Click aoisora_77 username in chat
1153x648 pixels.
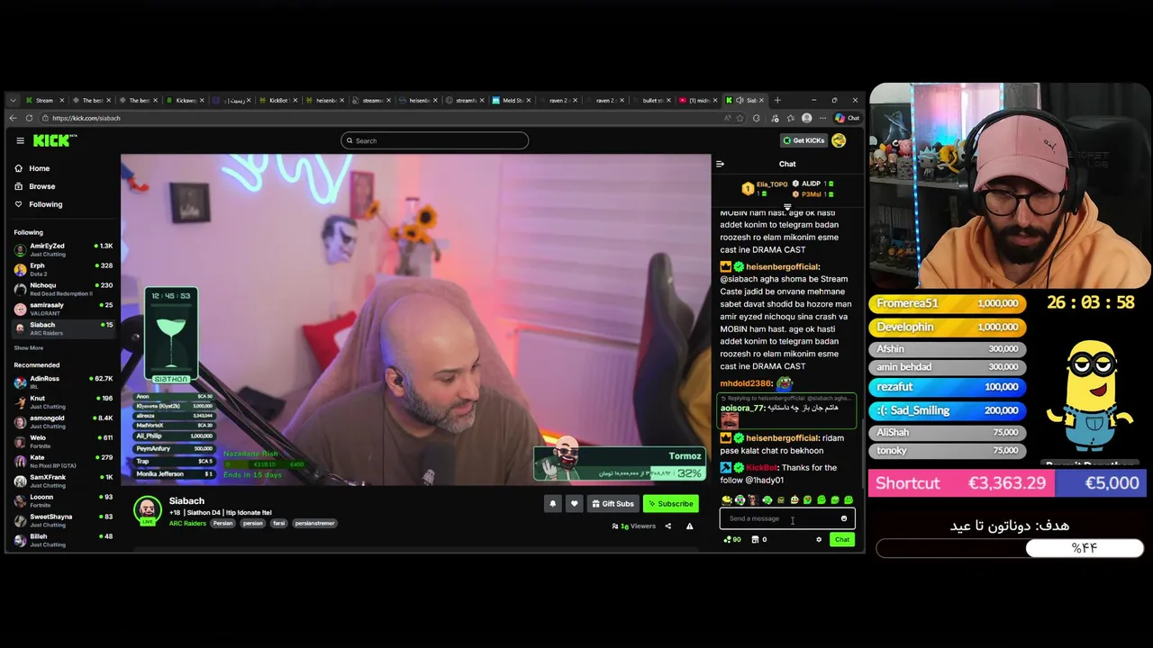(742, 408)
